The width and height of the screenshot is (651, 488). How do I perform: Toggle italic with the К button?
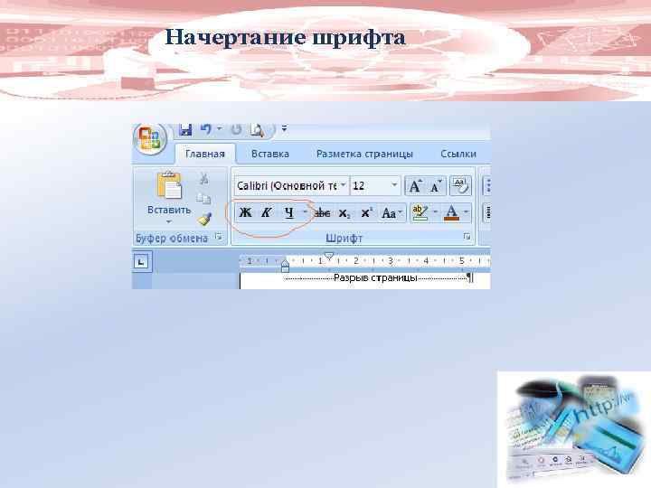[266, 213]
